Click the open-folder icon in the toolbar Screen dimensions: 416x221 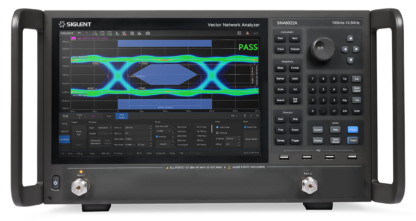tap(139, 33)
